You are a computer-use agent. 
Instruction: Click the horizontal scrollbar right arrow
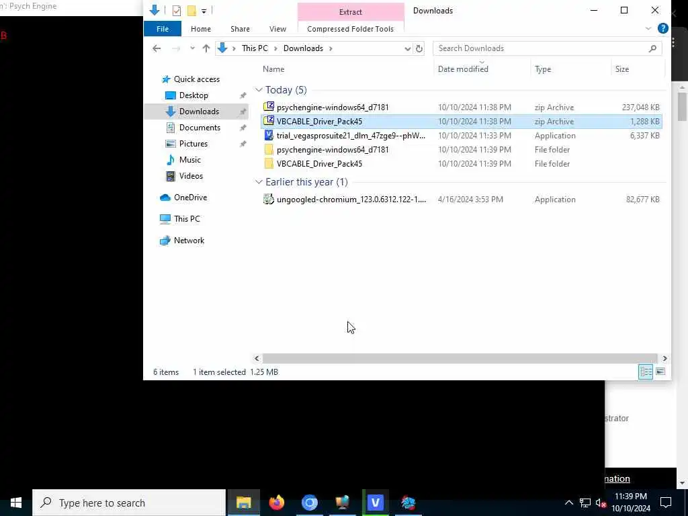point(664,359)
